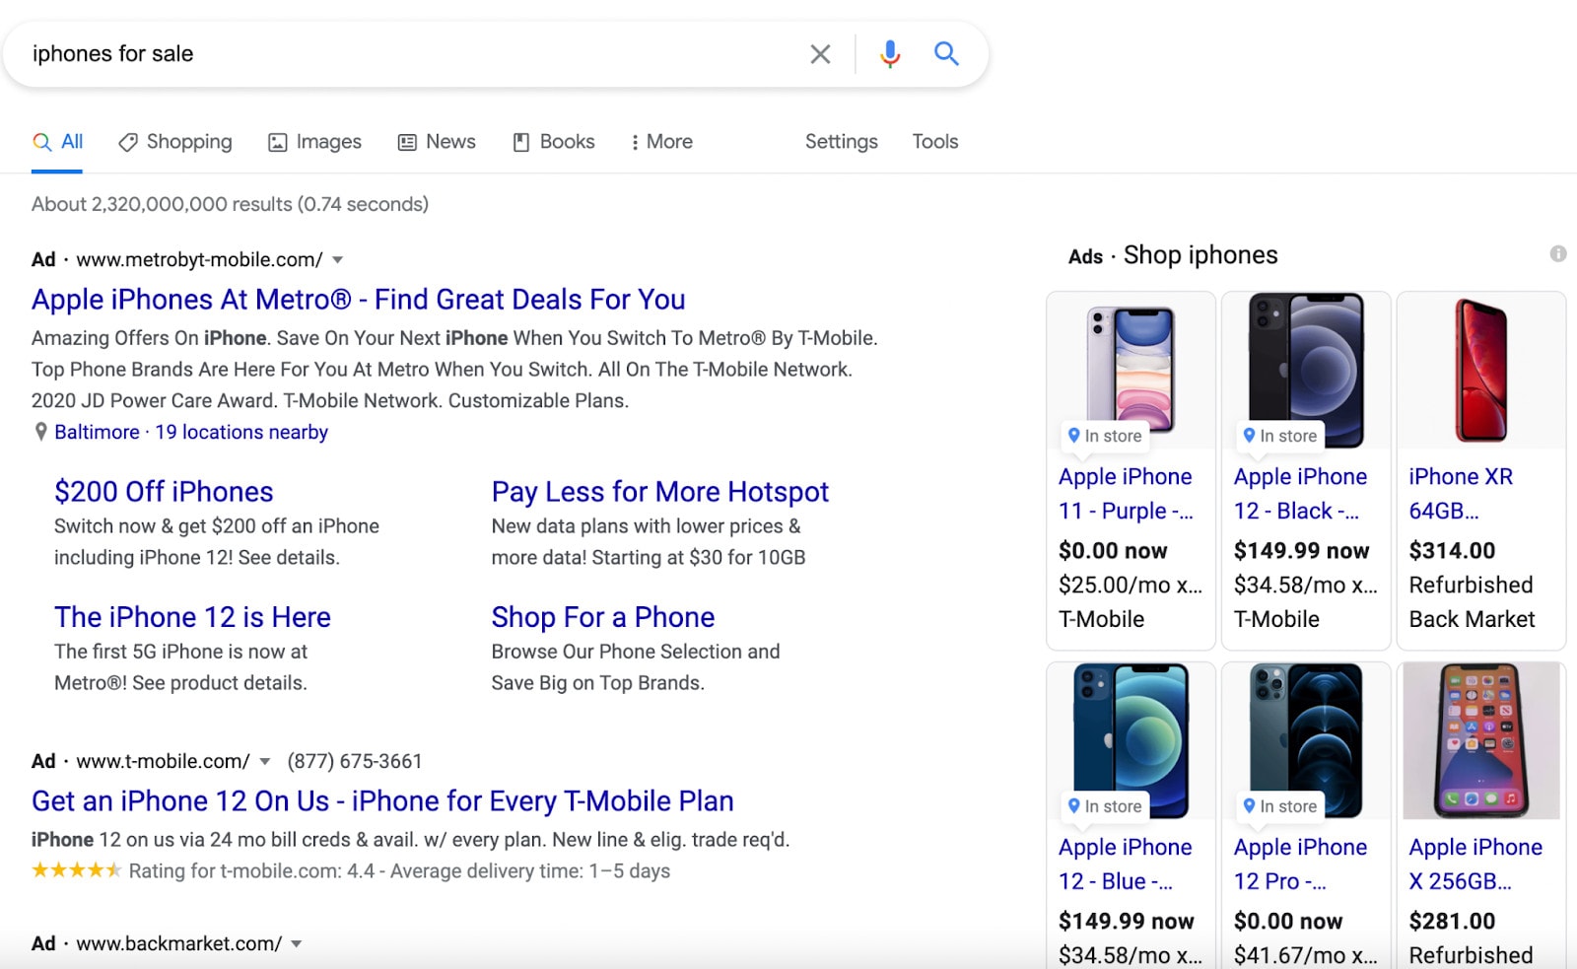This screenshot has height=969, width=1577.
Task: Click the www.backmarket.com ad URL
Action: pyautogui.click(x=179, y=943)
